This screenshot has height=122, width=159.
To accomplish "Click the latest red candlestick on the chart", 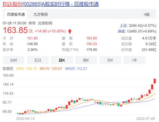I will coord(155,81).
